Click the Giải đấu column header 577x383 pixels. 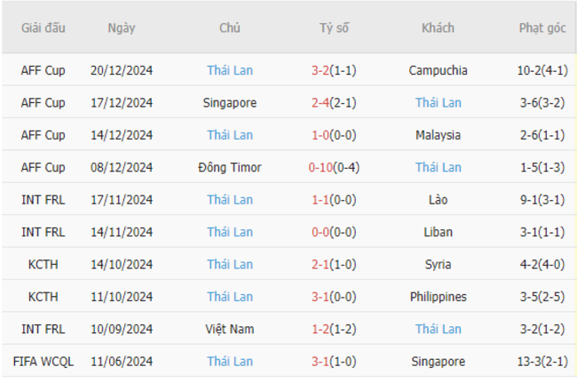click(x=43, y=28)
